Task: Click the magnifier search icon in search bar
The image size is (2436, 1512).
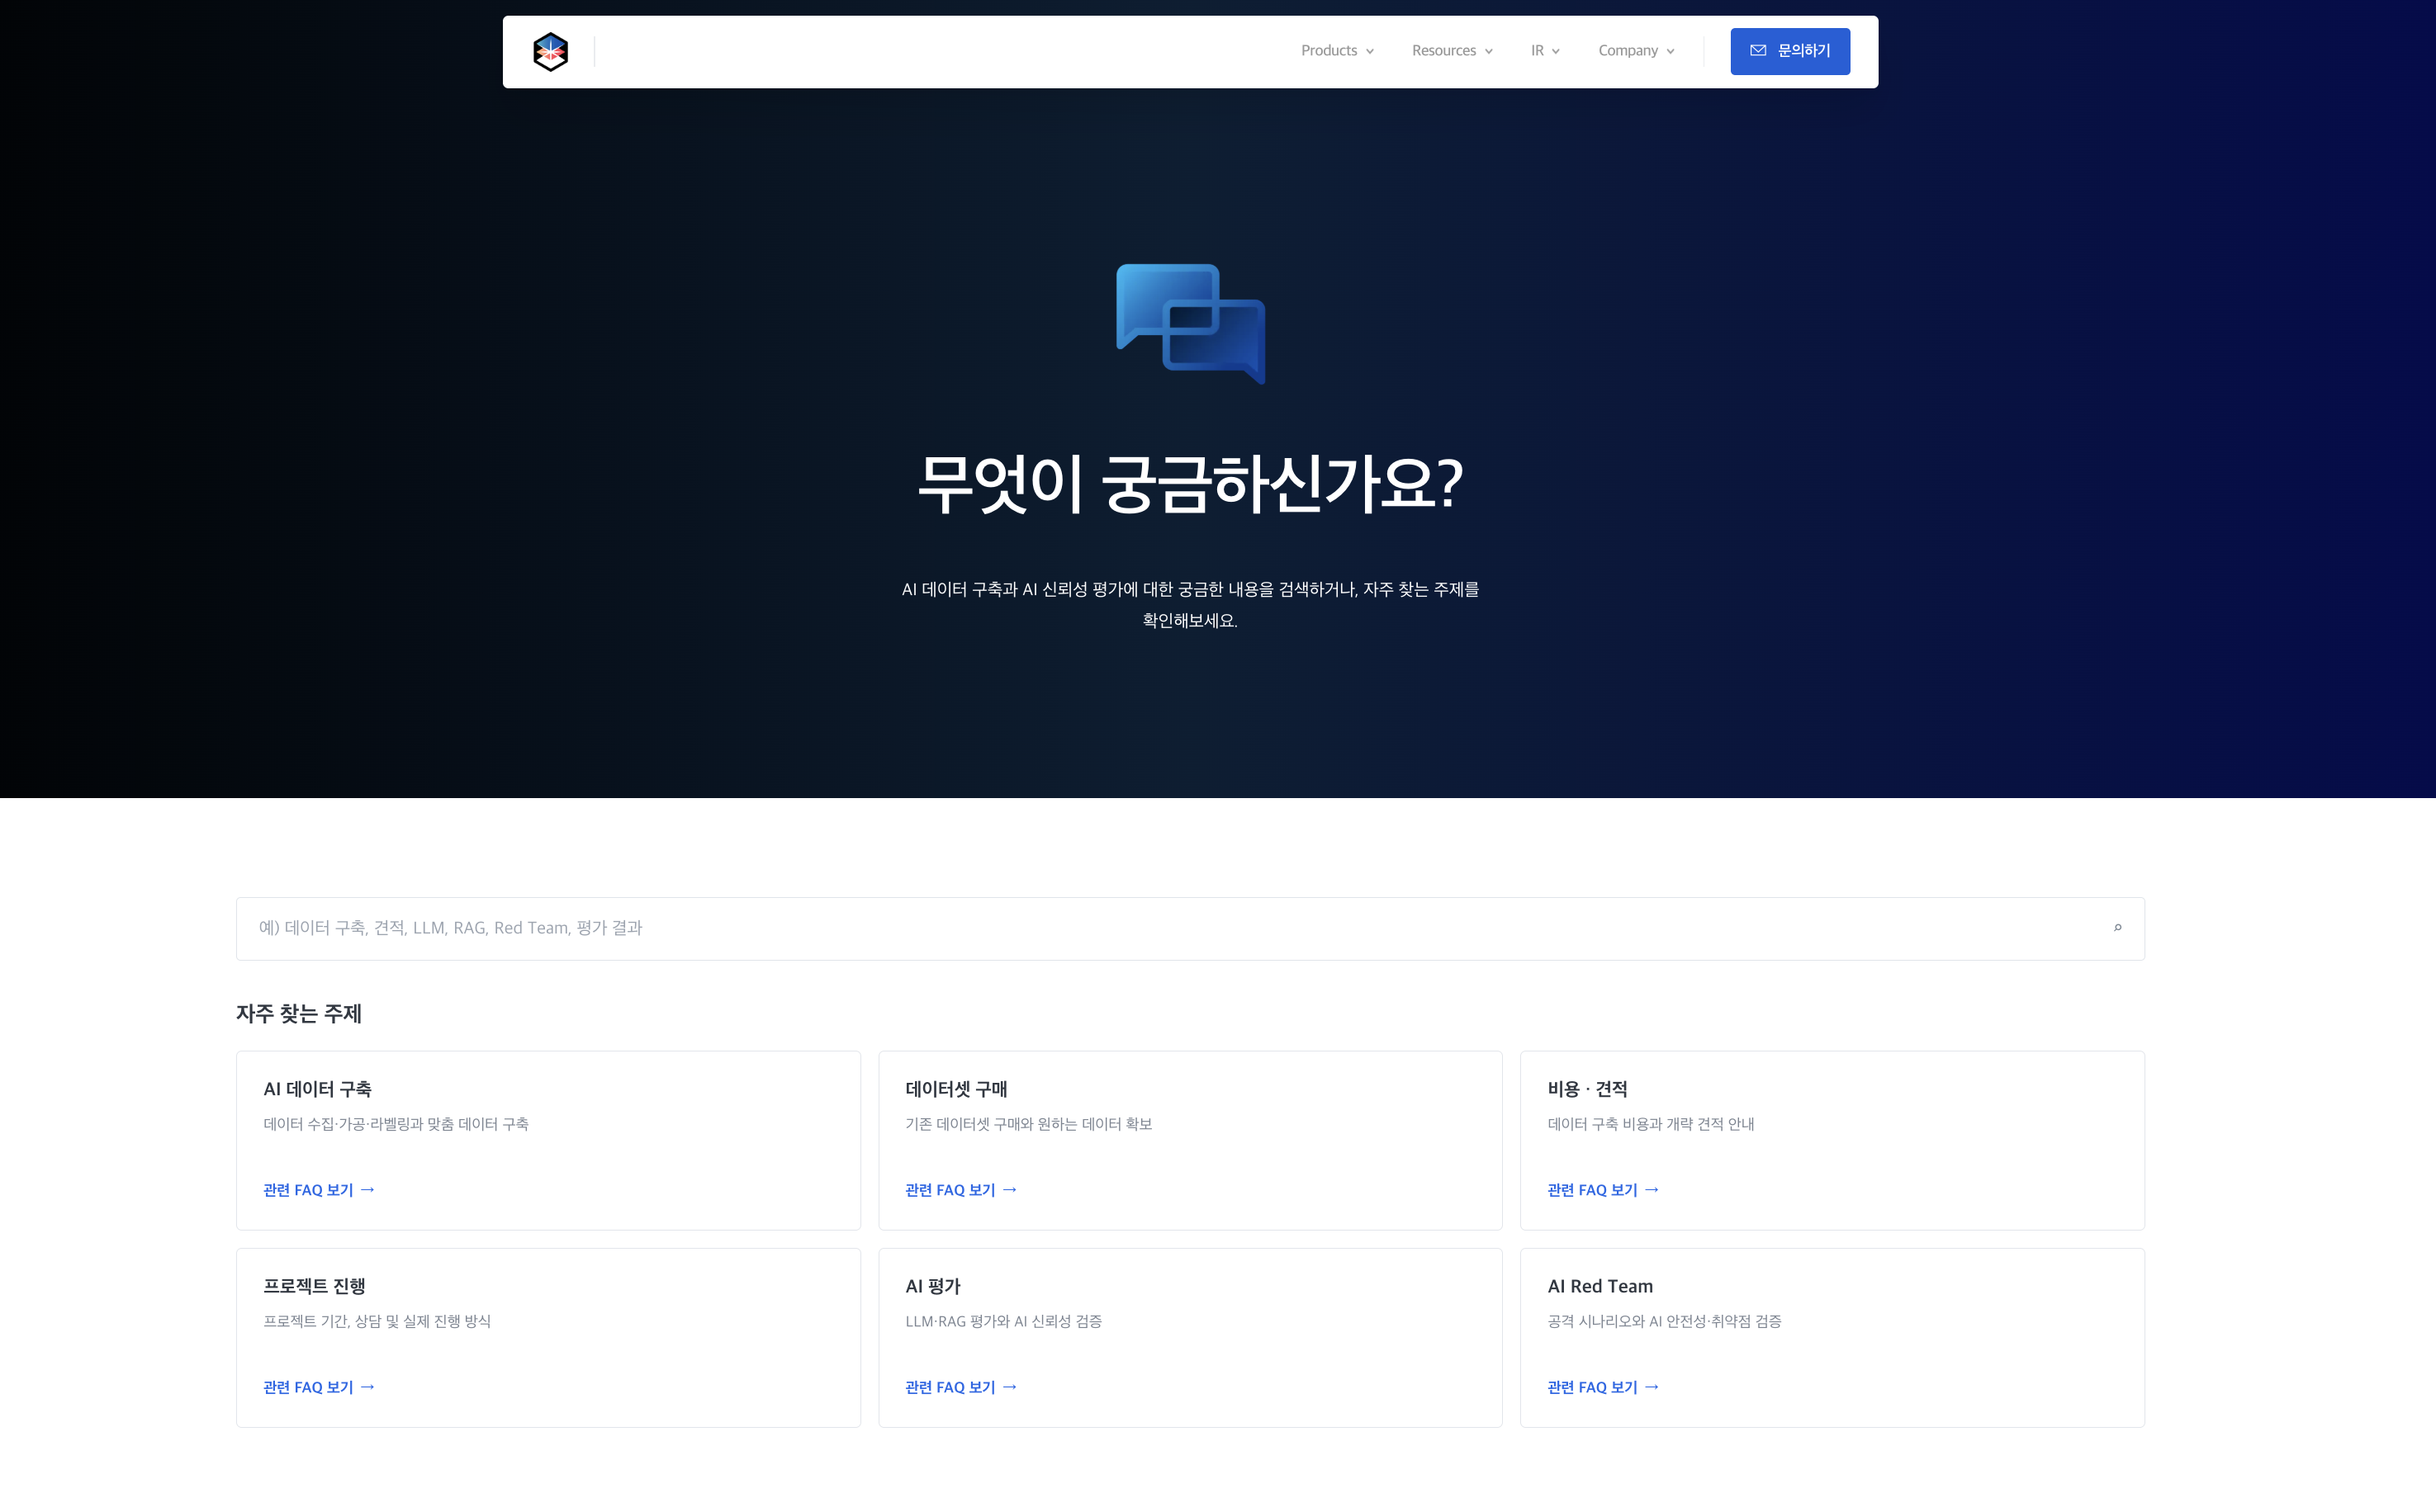Action: click(2117, 928)
